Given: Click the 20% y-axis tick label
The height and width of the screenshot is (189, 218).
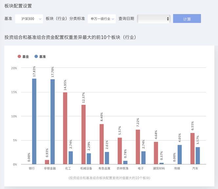Looking at the screenshot, I should pyautogui.click(x=14, y=68).
